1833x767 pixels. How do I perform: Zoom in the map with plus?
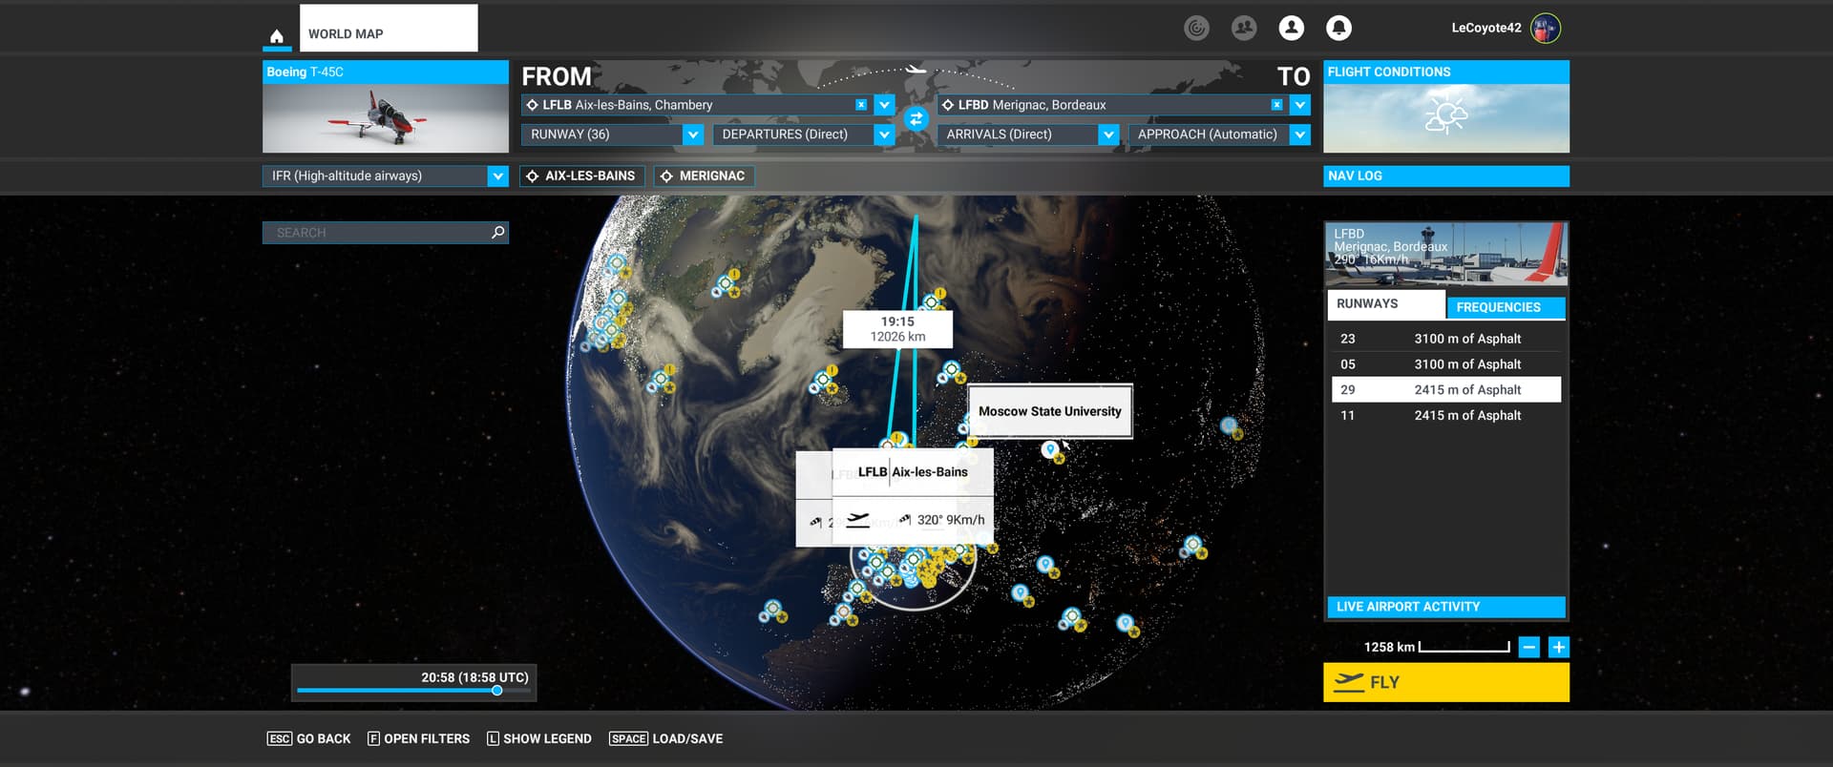point(1558,648)
